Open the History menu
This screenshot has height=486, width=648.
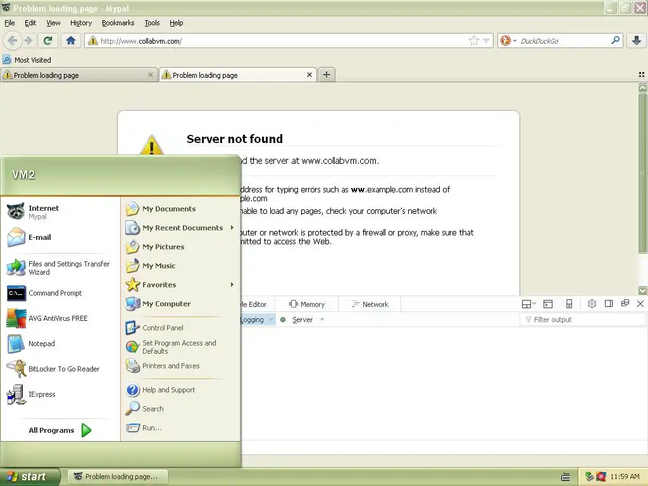point(81,23)
